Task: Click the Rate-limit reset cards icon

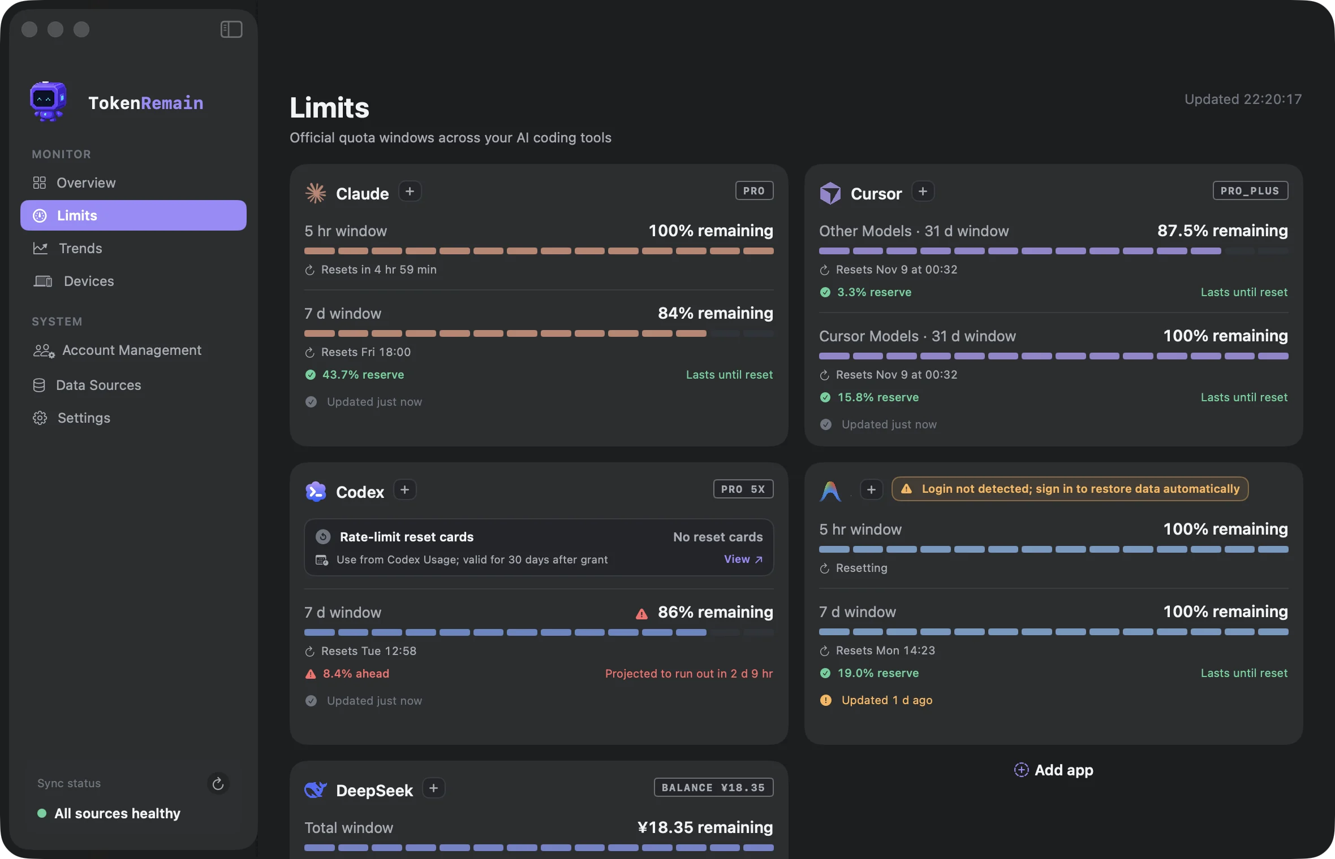Action: tap(323, 537)
